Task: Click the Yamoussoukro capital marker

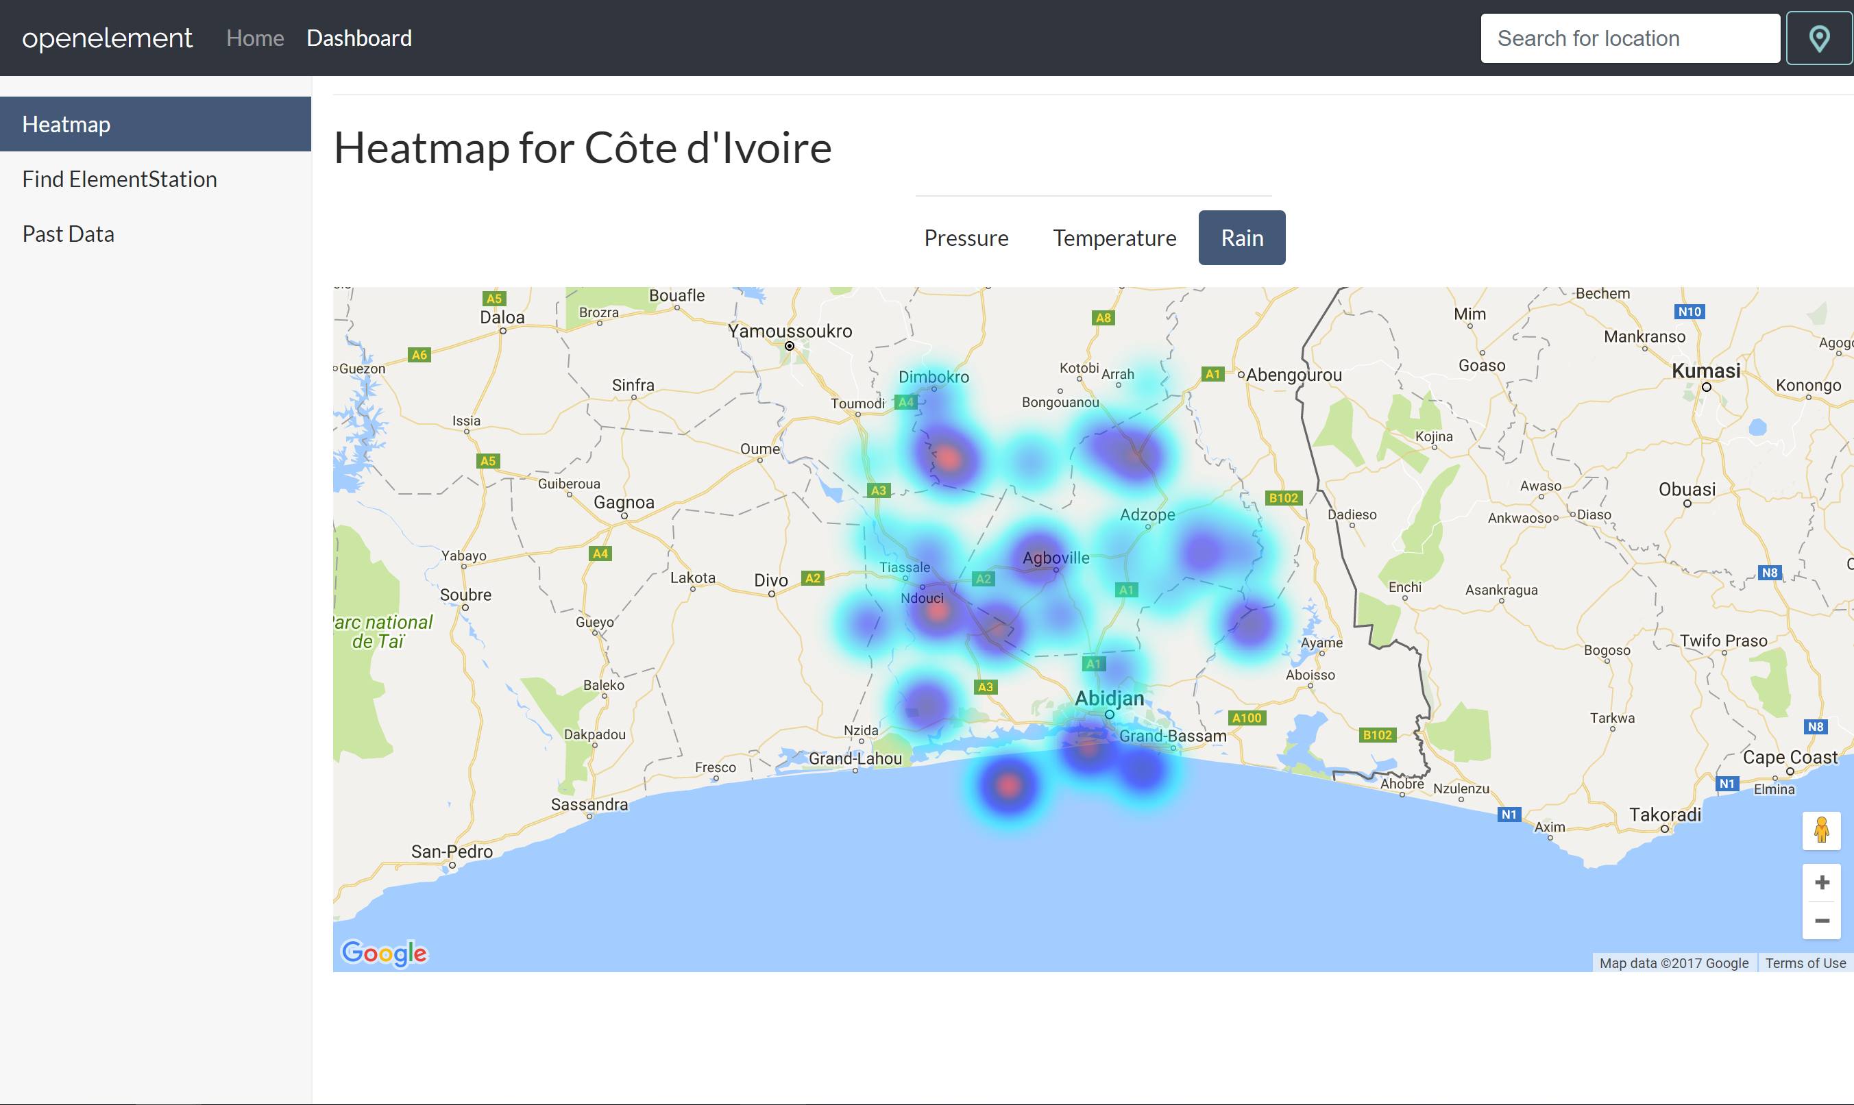Action: [790, 345]
